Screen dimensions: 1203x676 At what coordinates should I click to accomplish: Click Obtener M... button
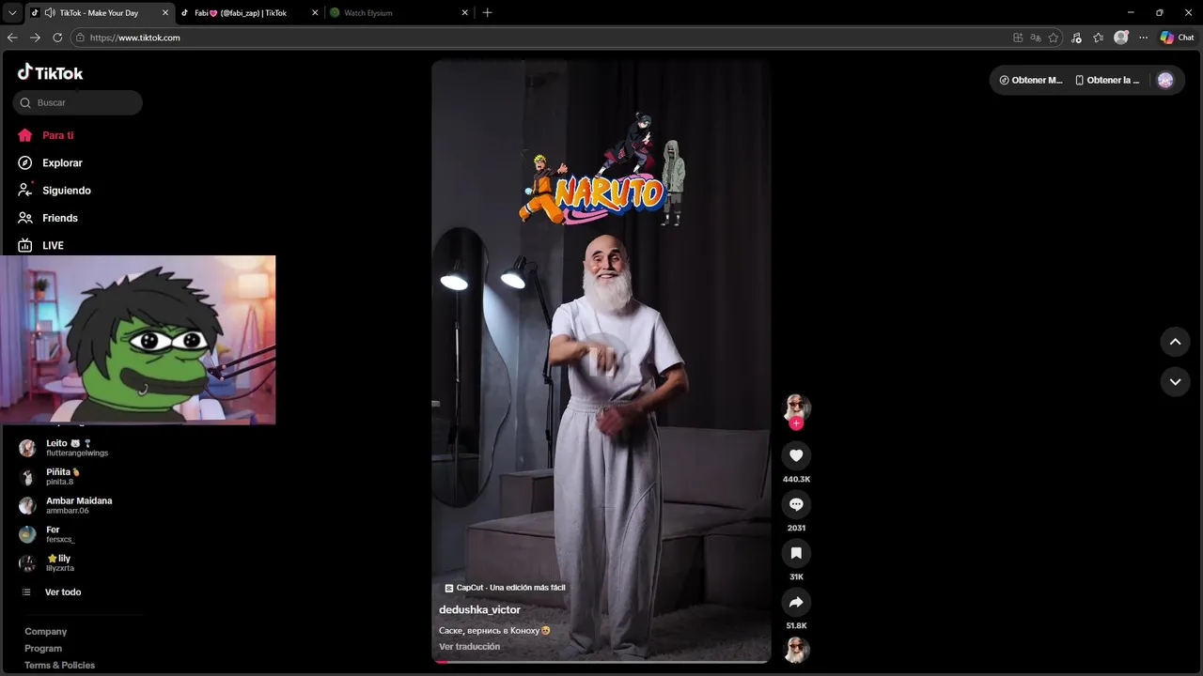tap(1031, 80)
